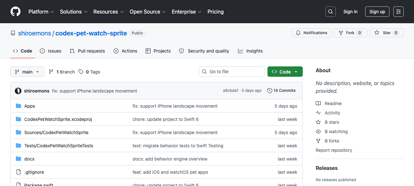Open the Pricing link

pyautogui.click(x=215, y=12)
